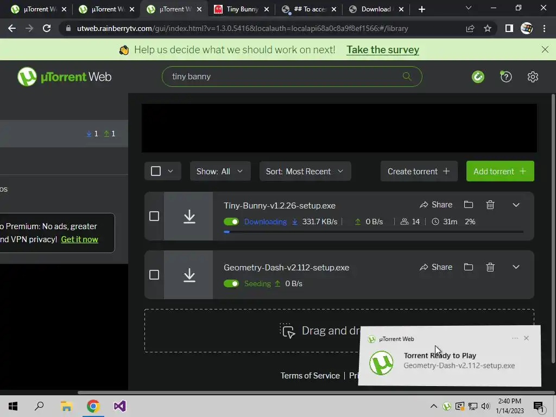Toggle the browser side panel icon
This screenshot has height=417, width=556.
[x=509, y=28]
